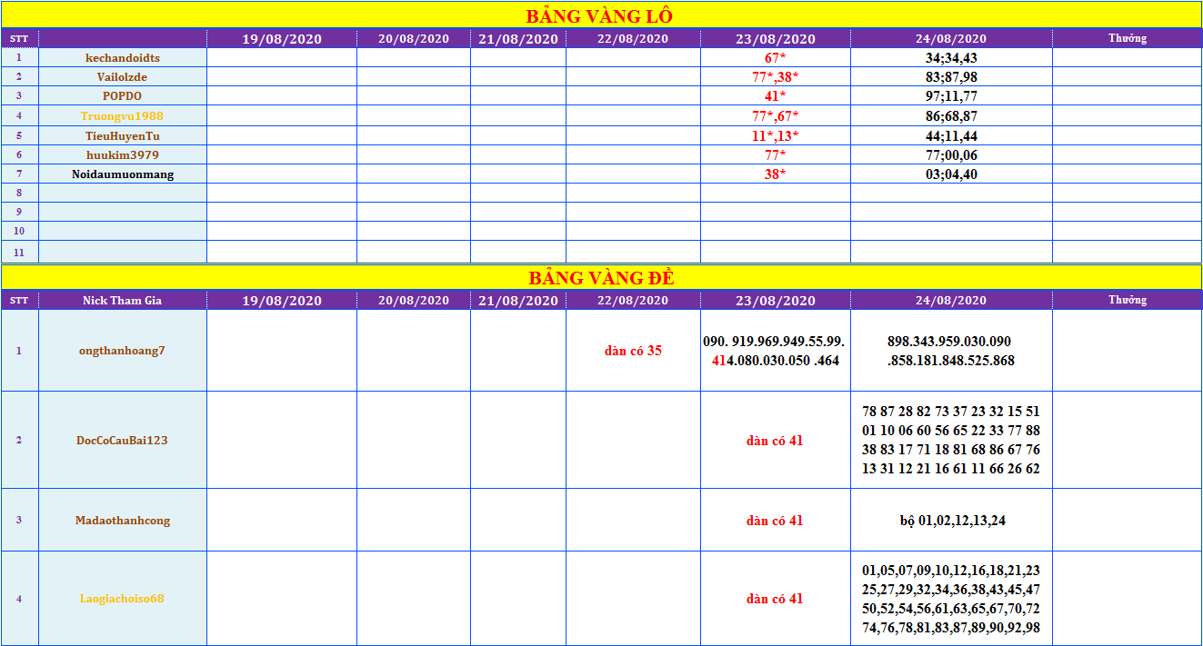The width and height of the screenshot is (1203, 646).
Task: Select the '77*,67*' cell for Truongvu1988
Action: pos(776,115)
